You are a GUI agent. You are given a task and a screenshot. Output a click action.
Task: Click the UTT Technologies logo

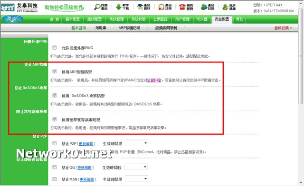tap(19, 8)
